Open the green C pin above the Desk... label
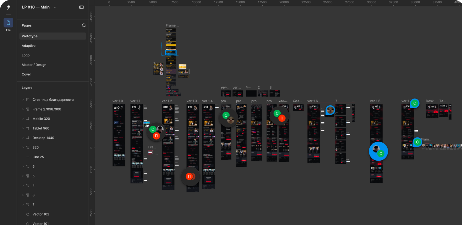 pyautogui.click(x=415, y=103)
